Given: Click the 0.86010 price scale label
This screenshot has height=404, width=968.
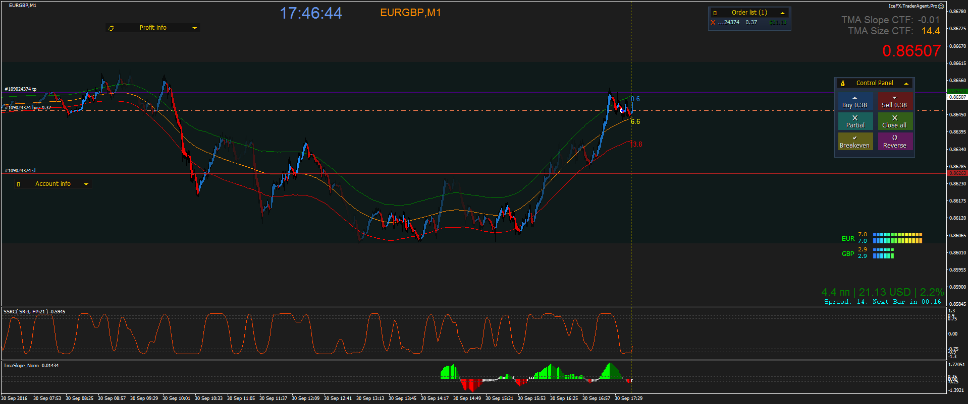Looking at the screenshot, I should point(957,253).
